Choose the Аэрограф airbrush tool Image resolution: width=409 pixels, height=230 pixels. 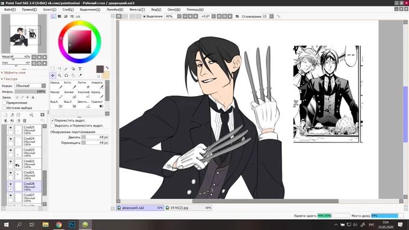point(84,95)
